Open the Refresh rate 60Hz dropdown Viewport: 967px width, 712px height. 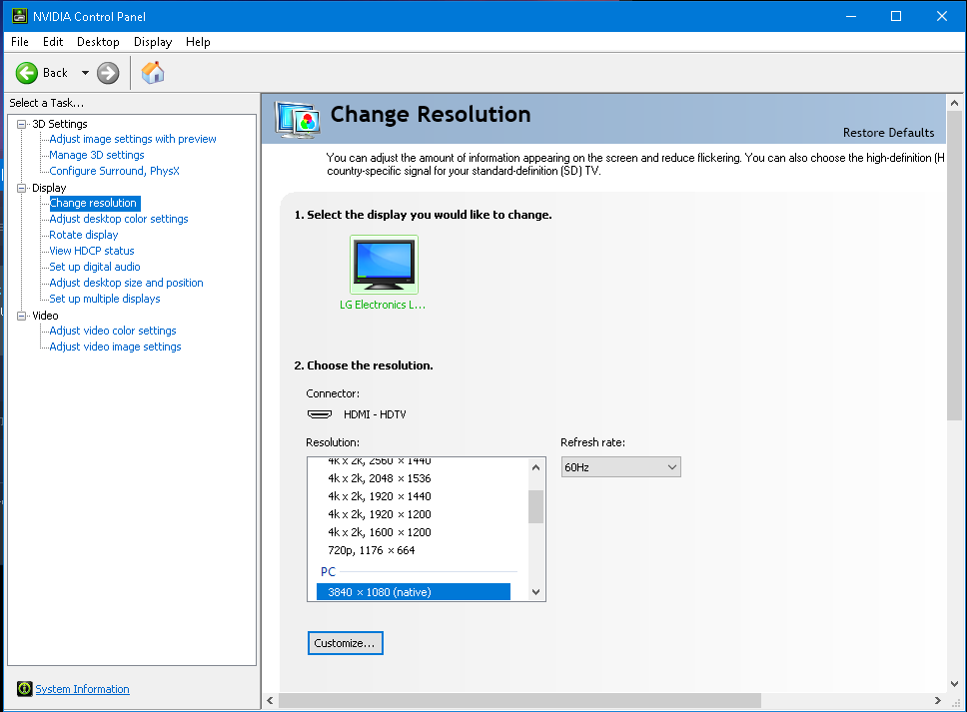pyautogui.click(x=620, y=467)
